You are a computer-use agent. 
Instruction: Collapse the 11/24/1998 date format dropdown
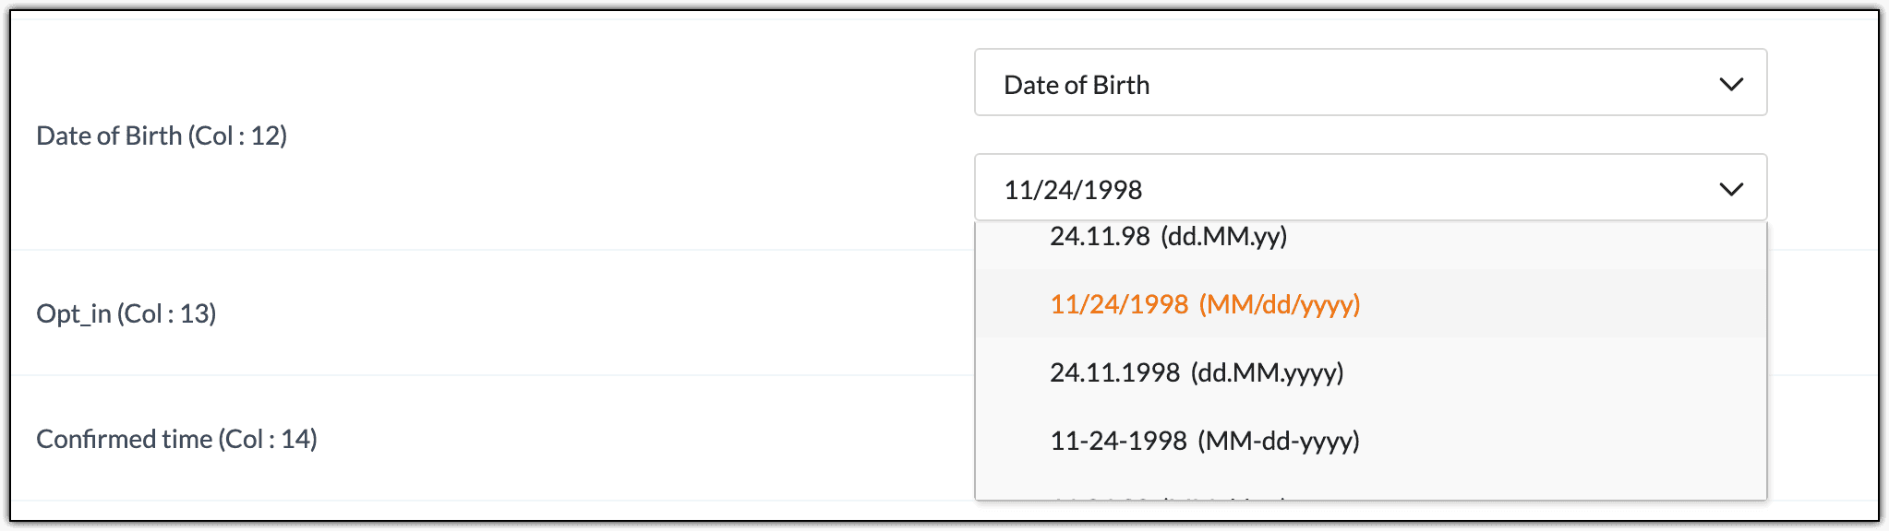click(1370, 188)
